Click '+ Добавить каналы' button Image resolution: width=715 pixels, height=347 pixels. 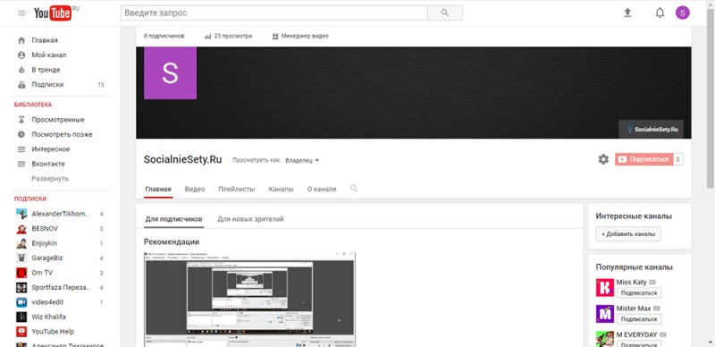click(x=628, y=234)
